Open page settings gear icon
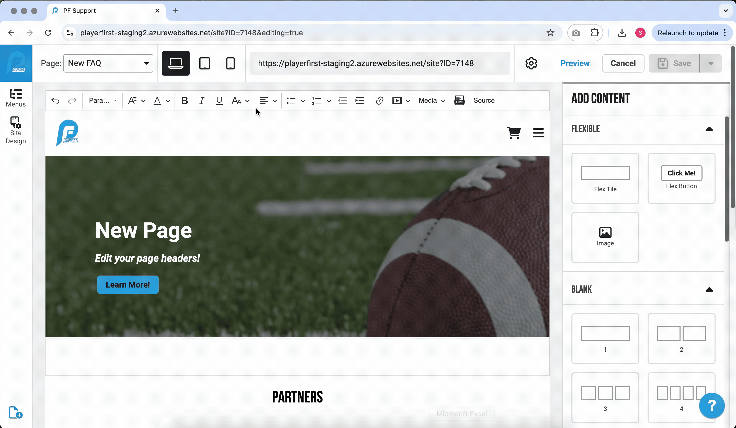The image size is (736, 428). click(x=531, y=63)
